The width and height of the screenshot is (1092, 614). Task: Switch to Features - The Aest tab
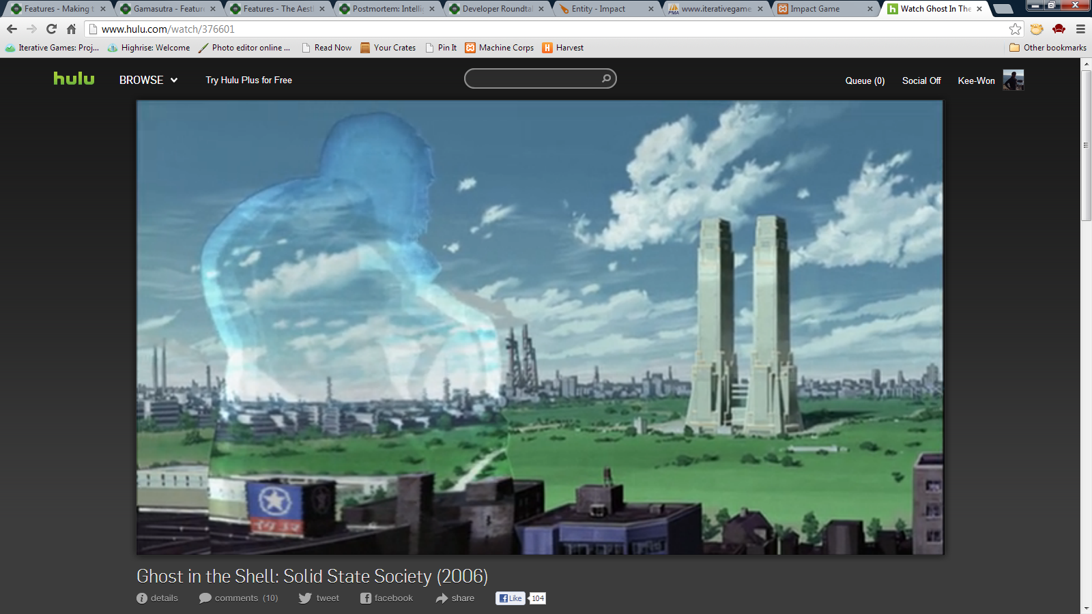click(x=277, y=9)
